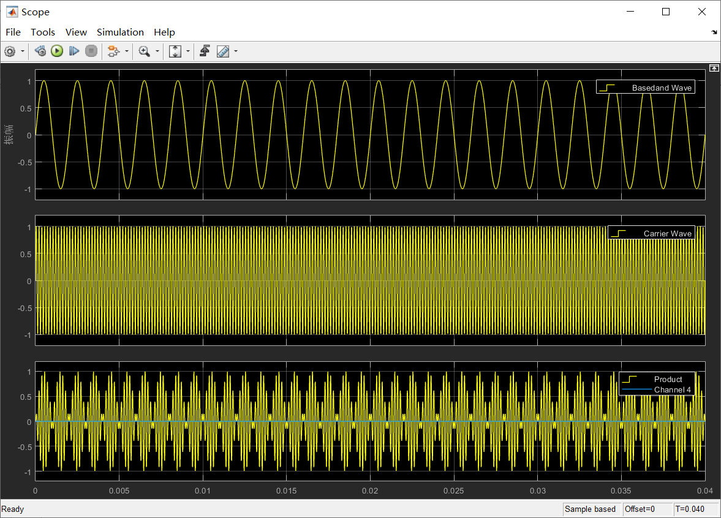The width and height of the screenshot is (721, 518).
Task: Click the Scale Y-Axis Limits icon
Action: [175, 51]
